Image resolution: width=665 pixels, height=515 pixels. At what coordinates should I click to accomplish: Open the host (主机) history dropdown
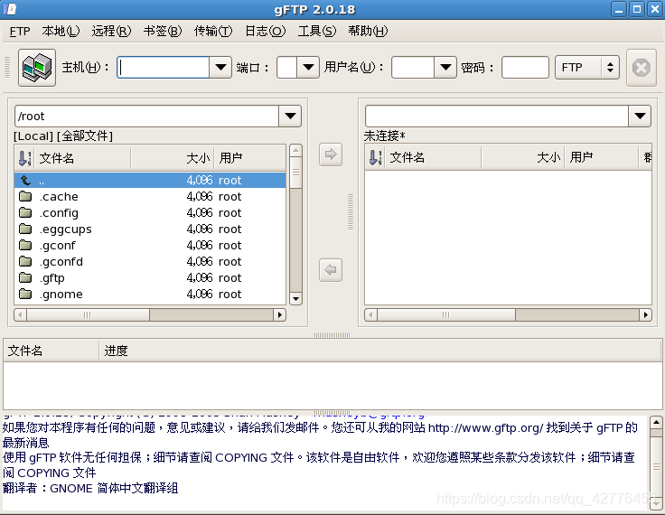coord(220,68)
